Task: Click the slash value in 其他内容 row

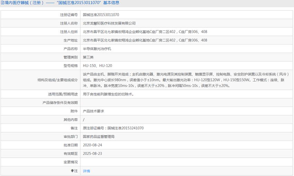Action: (x=84, y=120)
